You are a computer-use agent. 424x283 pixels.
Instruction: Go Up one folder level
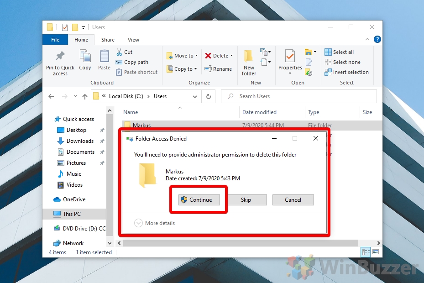pos(85,97)
